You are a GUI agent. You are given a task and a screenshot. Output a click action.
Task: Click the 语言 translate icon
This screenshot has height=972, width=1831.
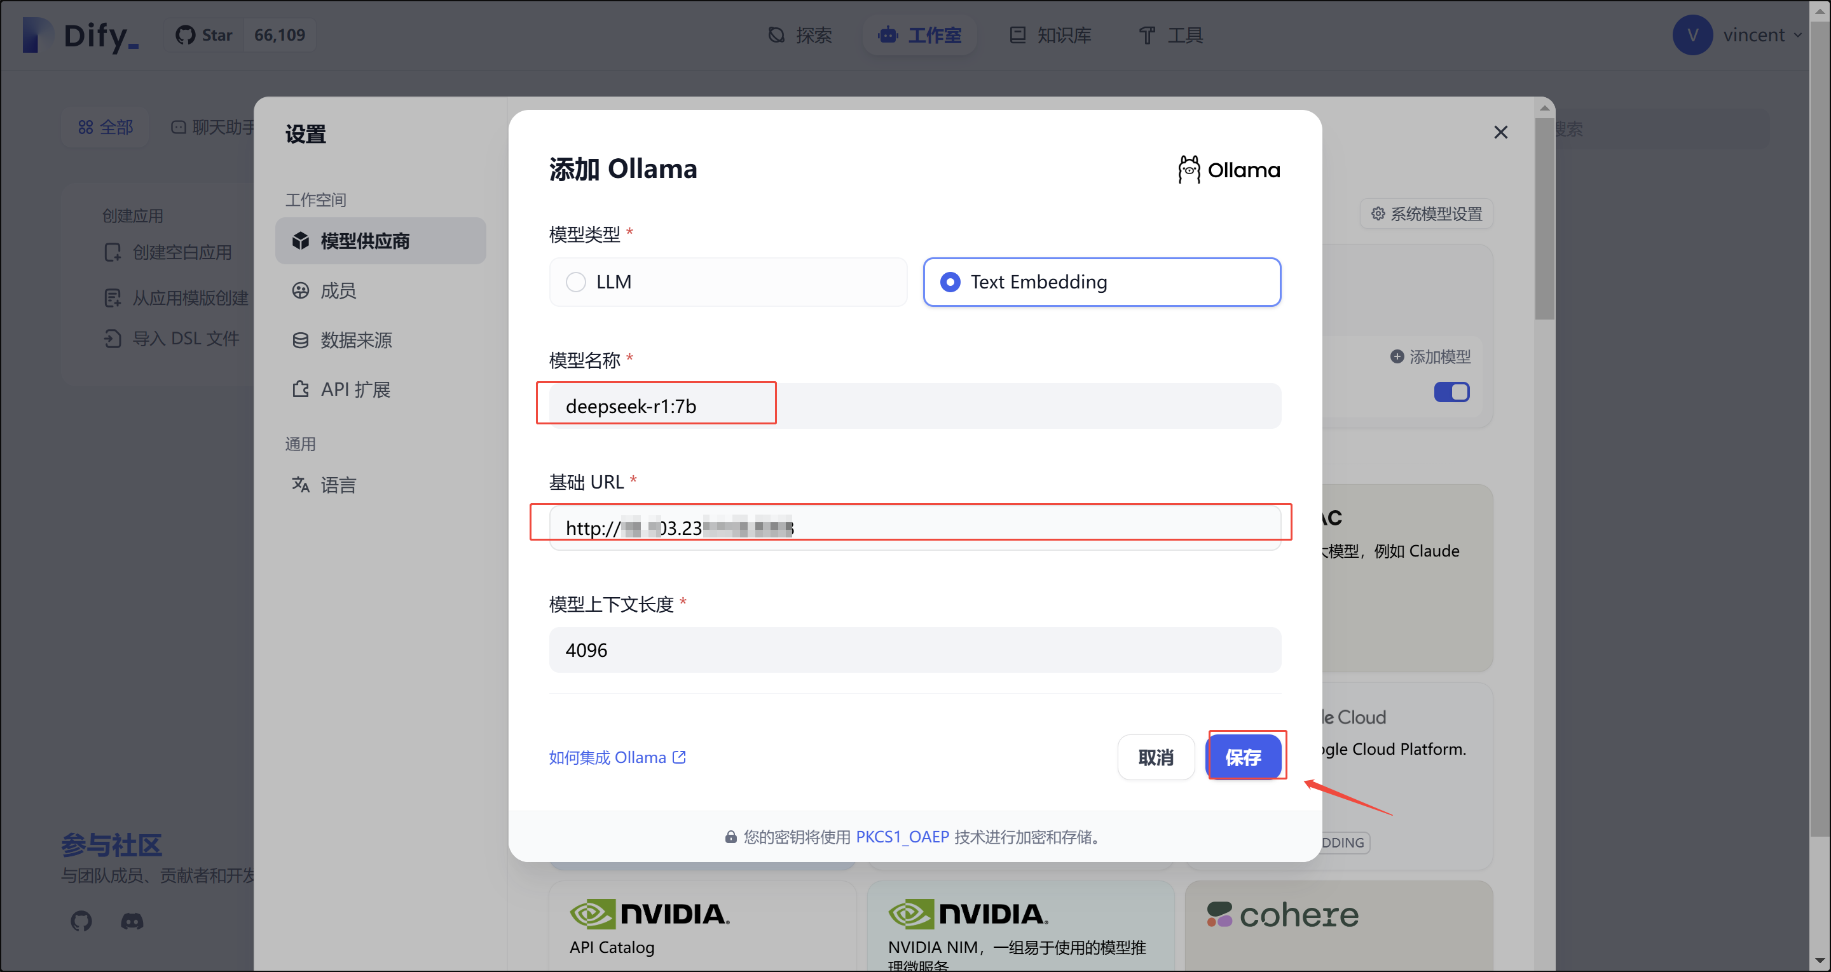301,485
